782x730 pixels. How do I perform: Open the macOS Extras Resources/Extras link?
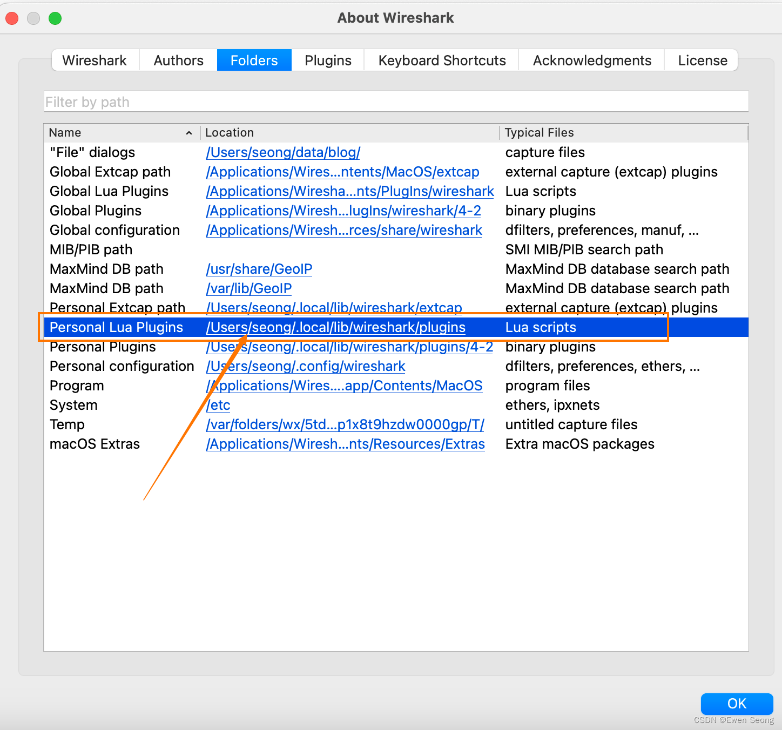[x=345, y=444]
